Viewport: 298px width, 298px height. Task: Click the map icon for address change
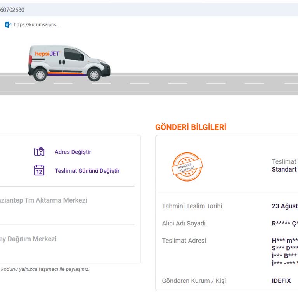[x=39, y=152]
